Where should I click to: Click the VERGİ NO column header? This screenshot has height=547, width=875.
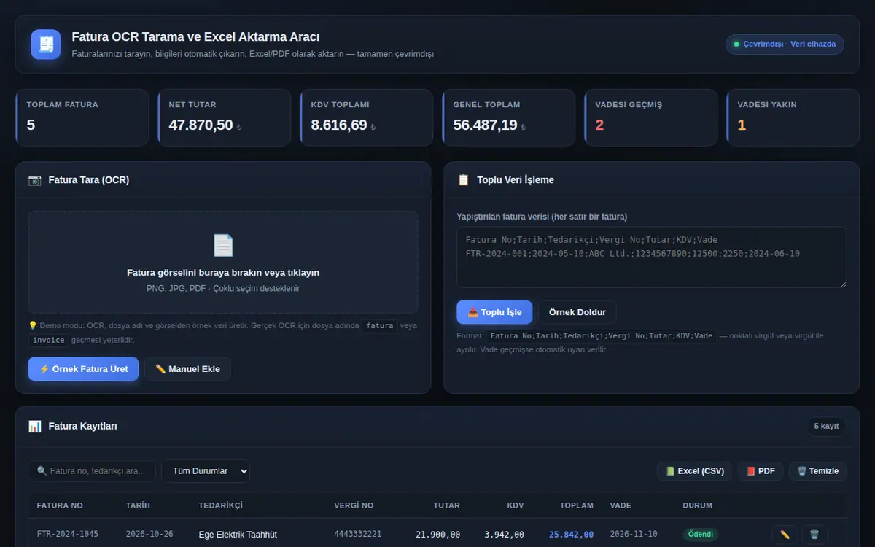[354, 505]
